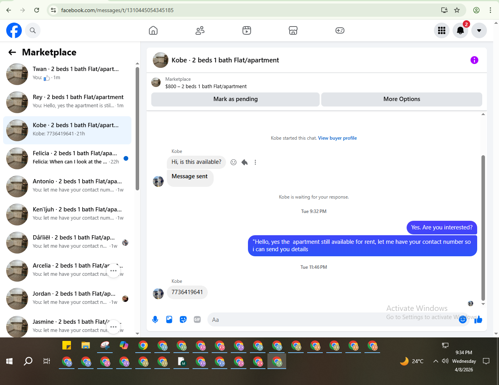Click the 'Yes. Are you interested?' message
This screenshot has width=499, height=385.
[x=442, y=227]
